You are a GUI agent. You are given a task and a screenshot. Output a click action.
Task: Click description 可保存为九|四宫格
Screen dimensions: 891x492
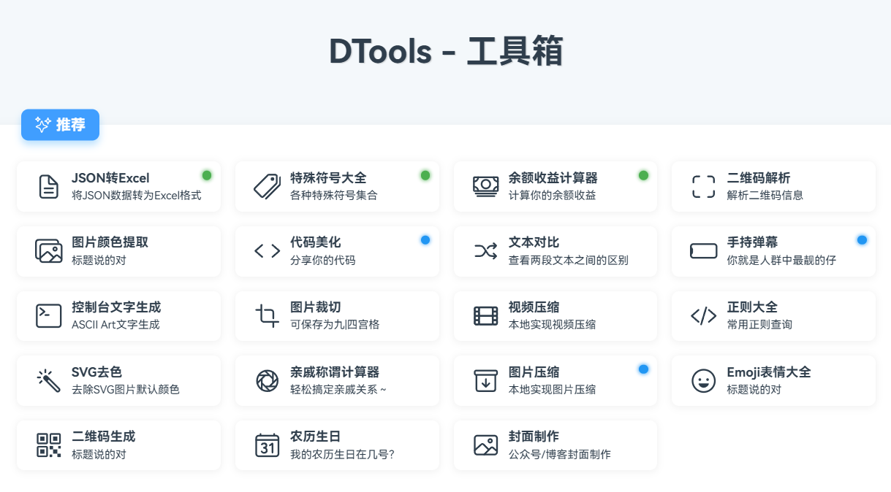tap(335, 325)
